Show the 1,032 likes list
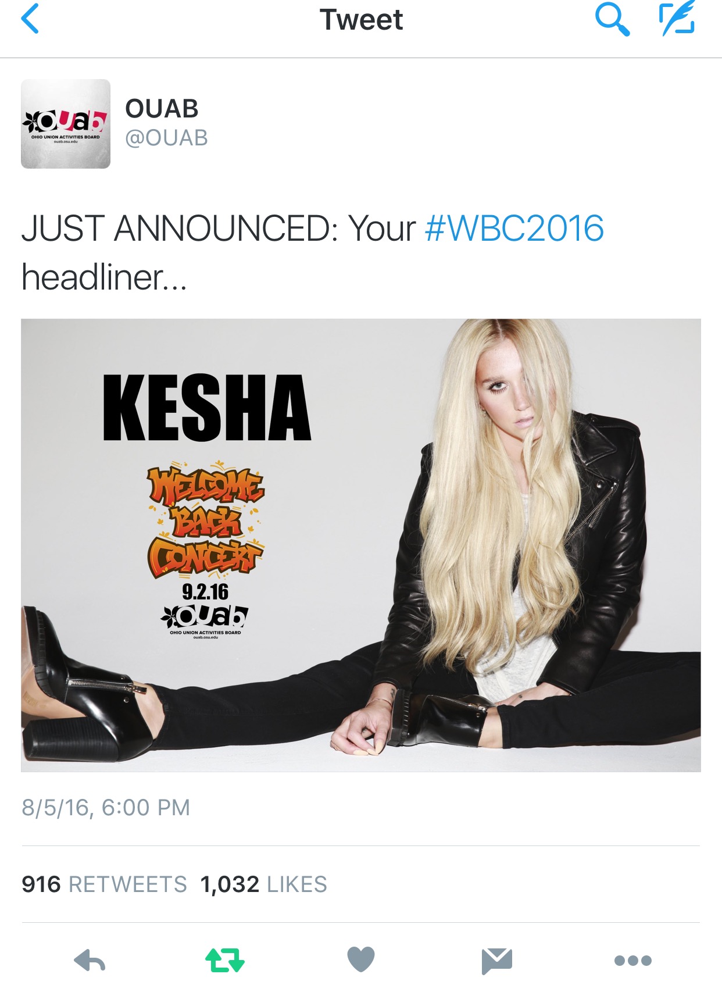Image resolution: width=722 pixels, height=999 pixels. [263, 884]
